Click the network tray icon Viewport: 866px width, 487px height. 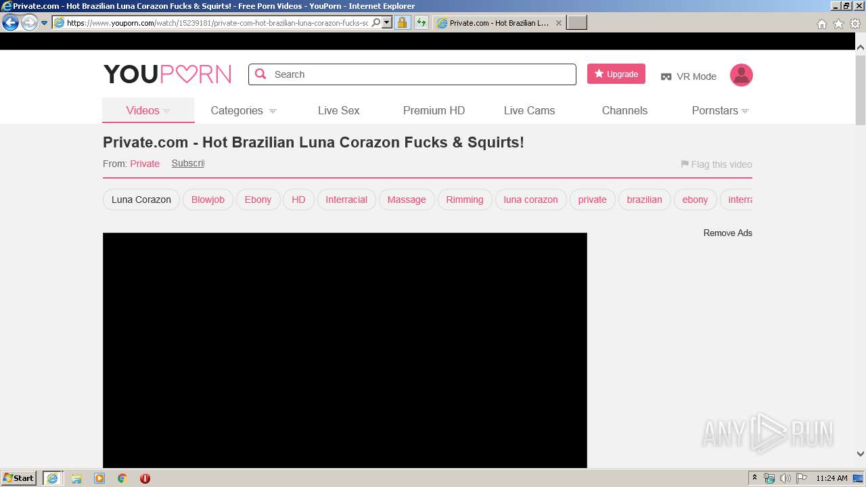pos(769,478)
